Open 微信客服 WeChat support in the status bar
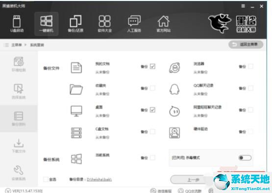 [161, 191]
